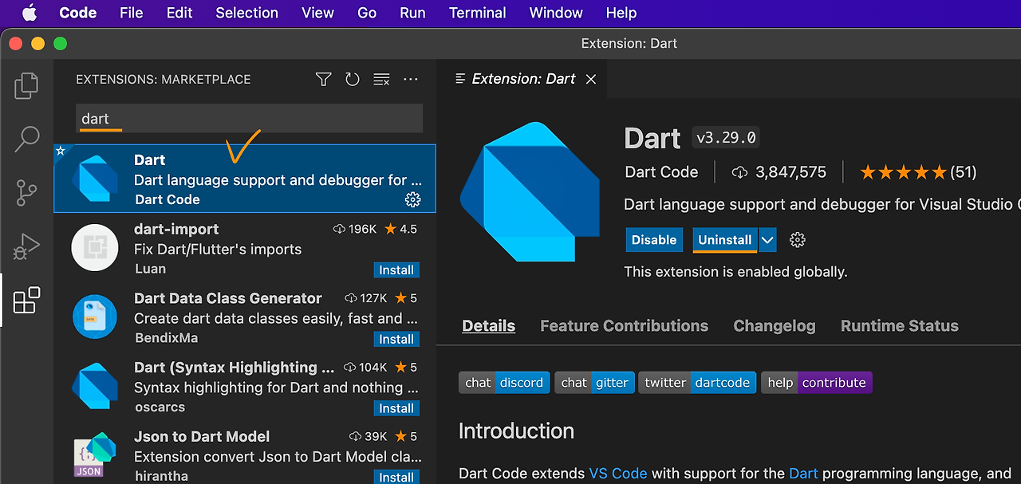Close the Extension: Dart tab
The height and width of the screenshot is (484, 1021).
[x=591, y=79]
